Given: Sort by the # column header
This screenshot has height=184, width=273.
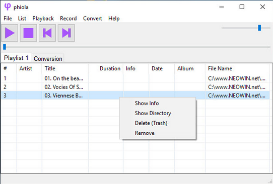Looking at the screenshot, I should [9, 68].
